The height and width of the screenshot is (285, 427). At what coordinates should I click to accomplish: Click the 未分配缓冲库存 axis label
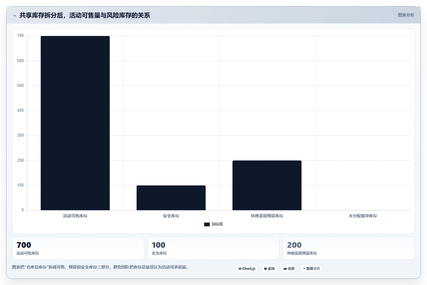tap(363, 216)
